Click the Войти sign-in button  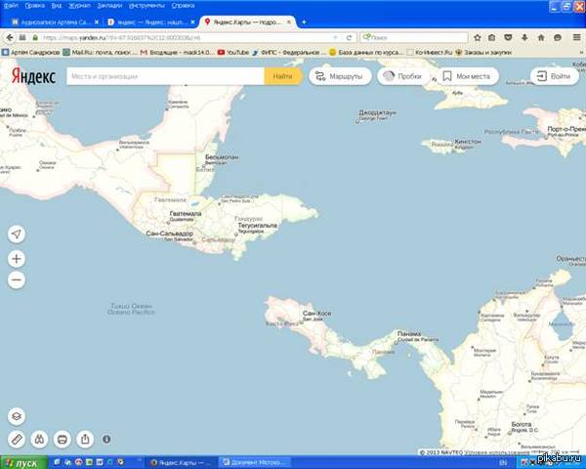tap(553, 75)
